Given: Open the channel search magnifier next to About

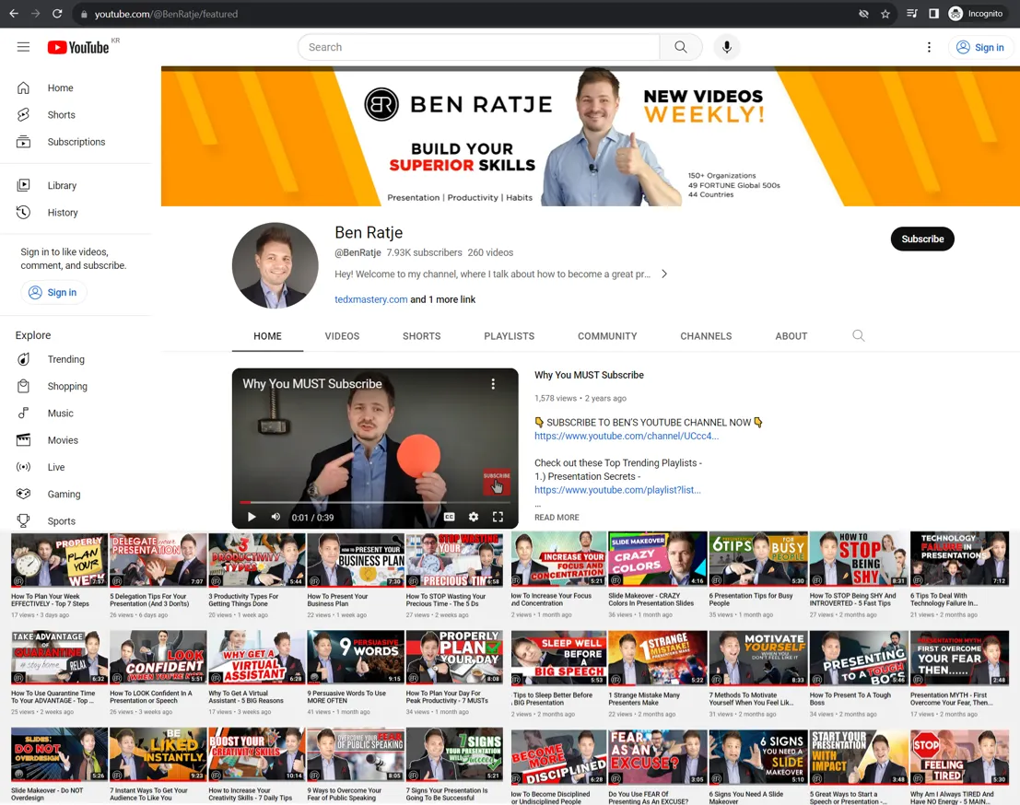Looking at the screenshot, I should [858, 335].
